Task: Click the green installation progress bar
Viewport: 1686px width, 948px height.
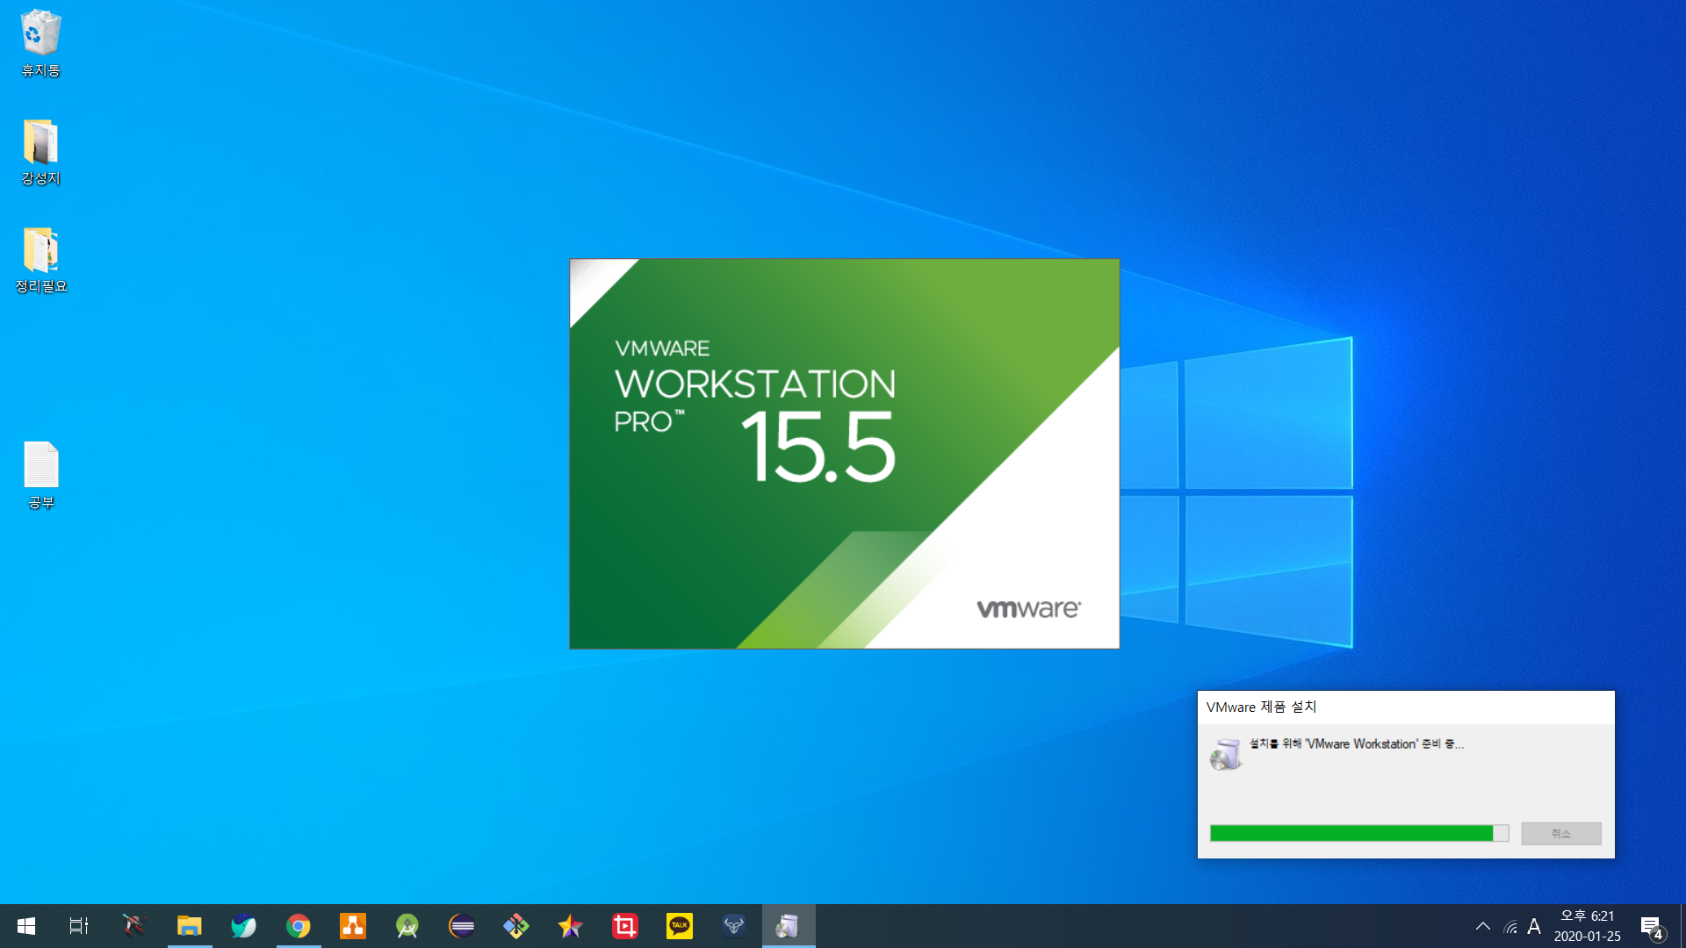Action: [1352, 833]
